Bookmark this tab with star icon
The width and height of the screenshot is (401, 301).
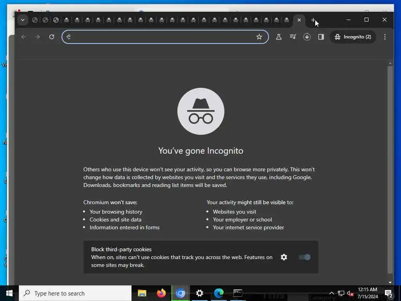coord(259,37)
